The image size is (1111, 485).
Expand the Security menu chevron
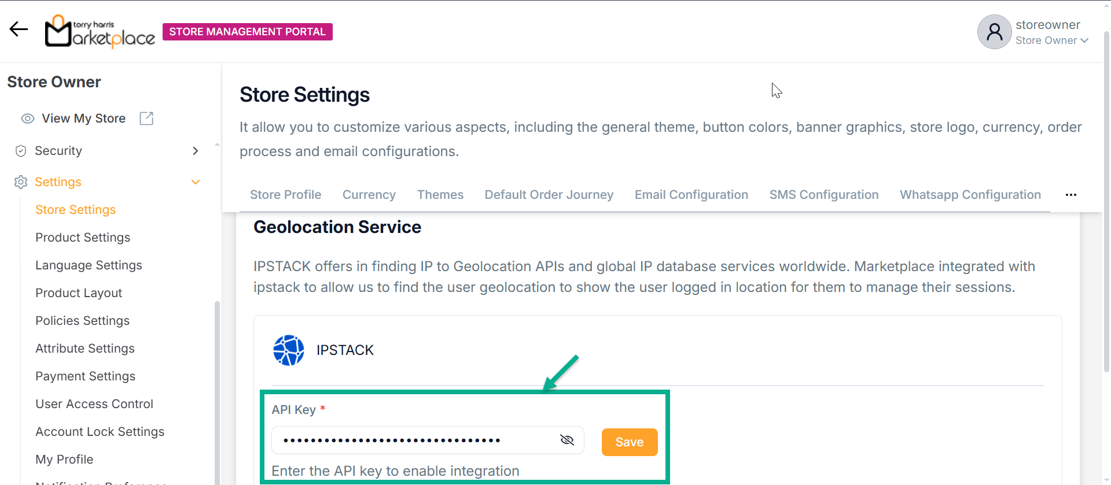[196, 151]
